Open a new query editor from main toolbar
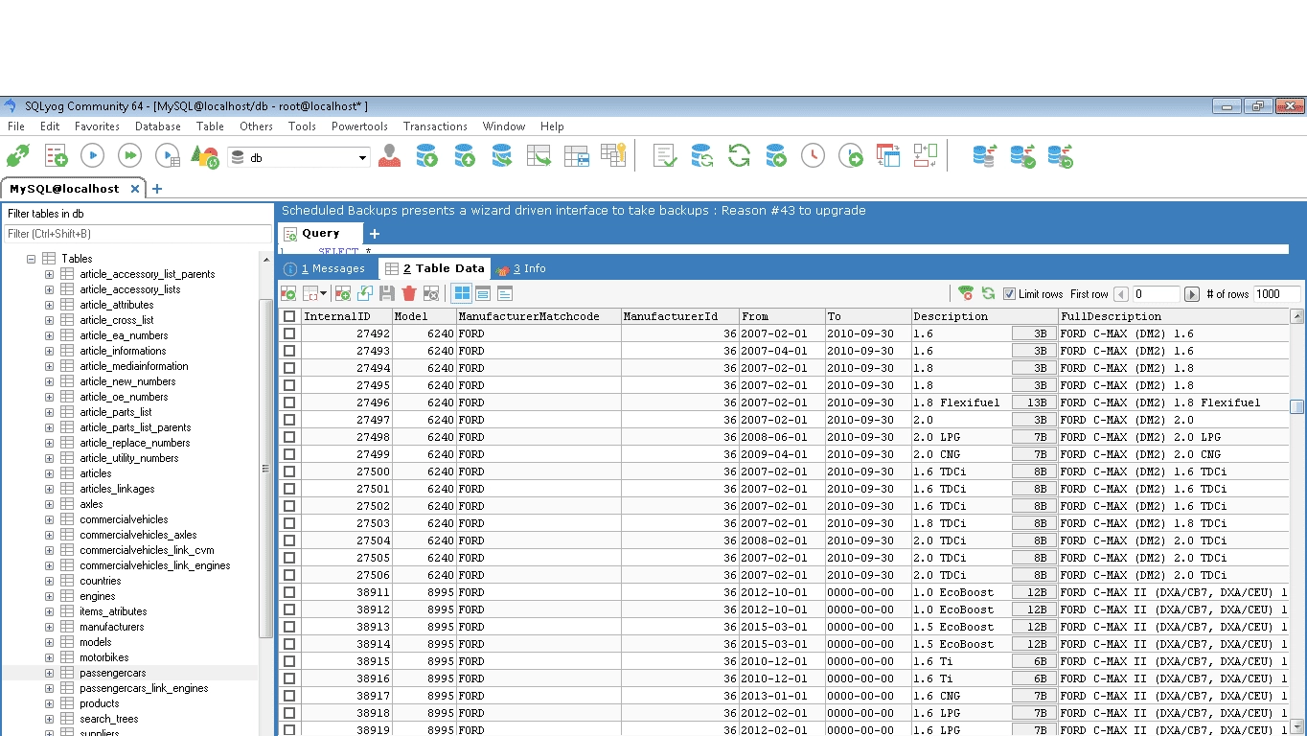 pos(56,156)
